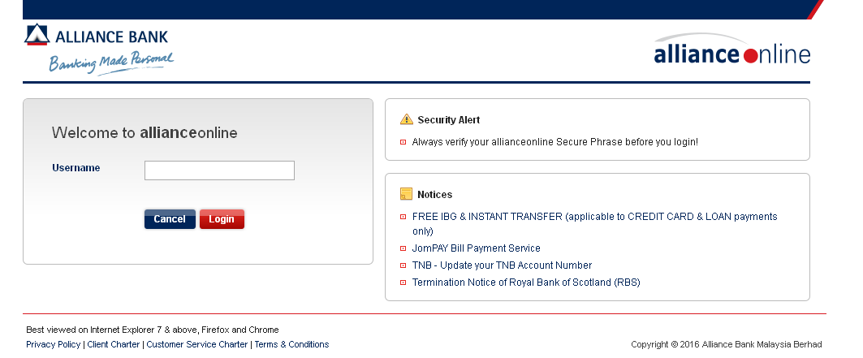
Task: Open the Customer Service Charter link
Action: click(197, 344)
